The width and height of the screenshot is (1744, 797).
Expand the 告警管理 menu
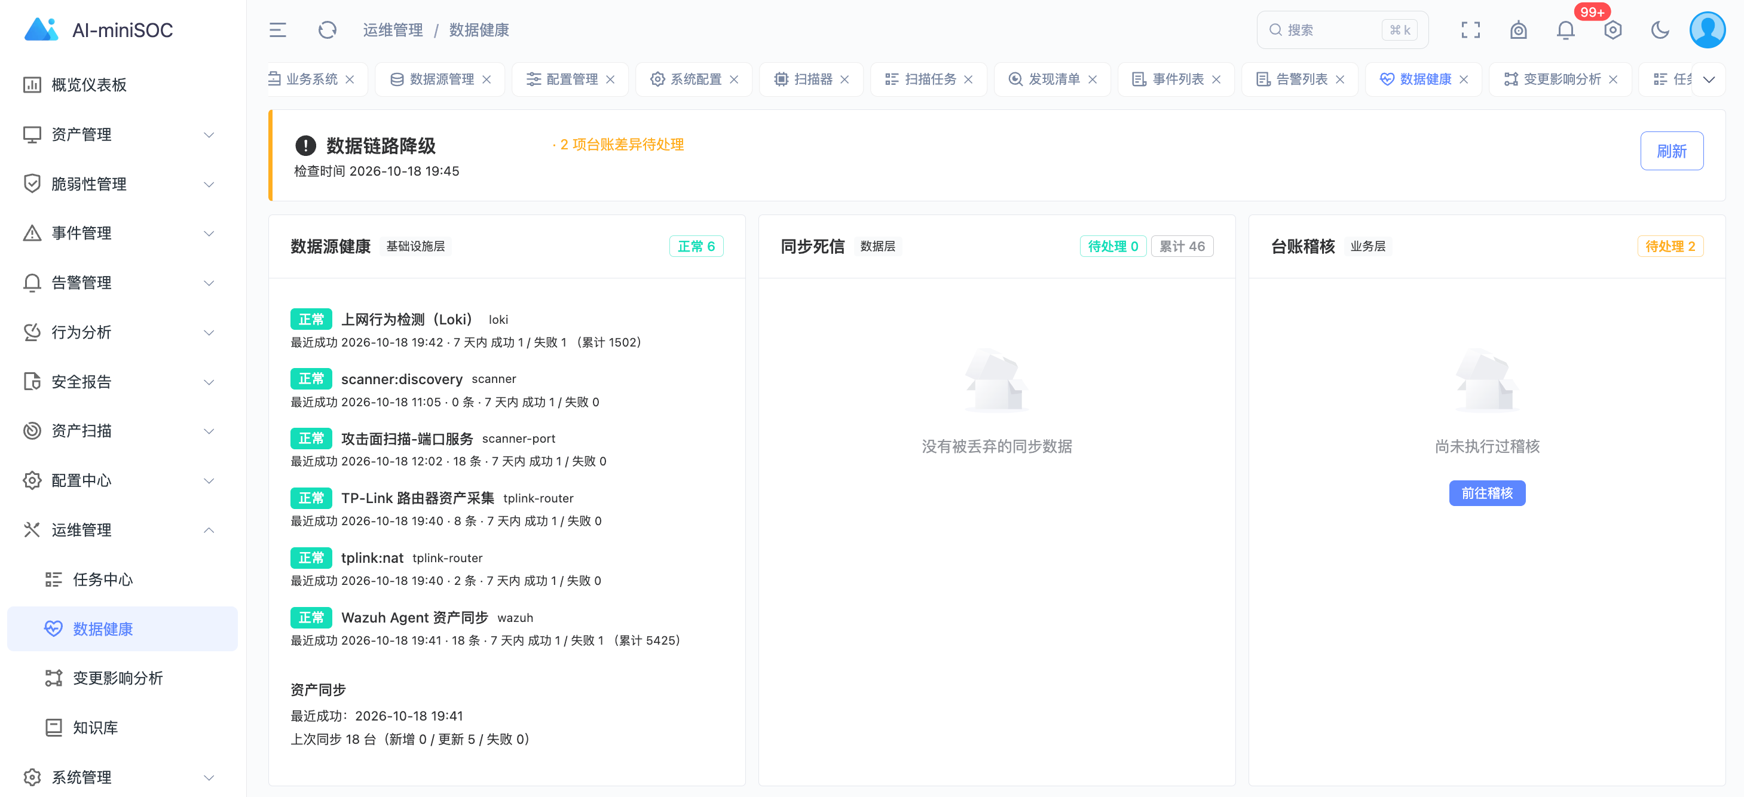click(123, 283)
